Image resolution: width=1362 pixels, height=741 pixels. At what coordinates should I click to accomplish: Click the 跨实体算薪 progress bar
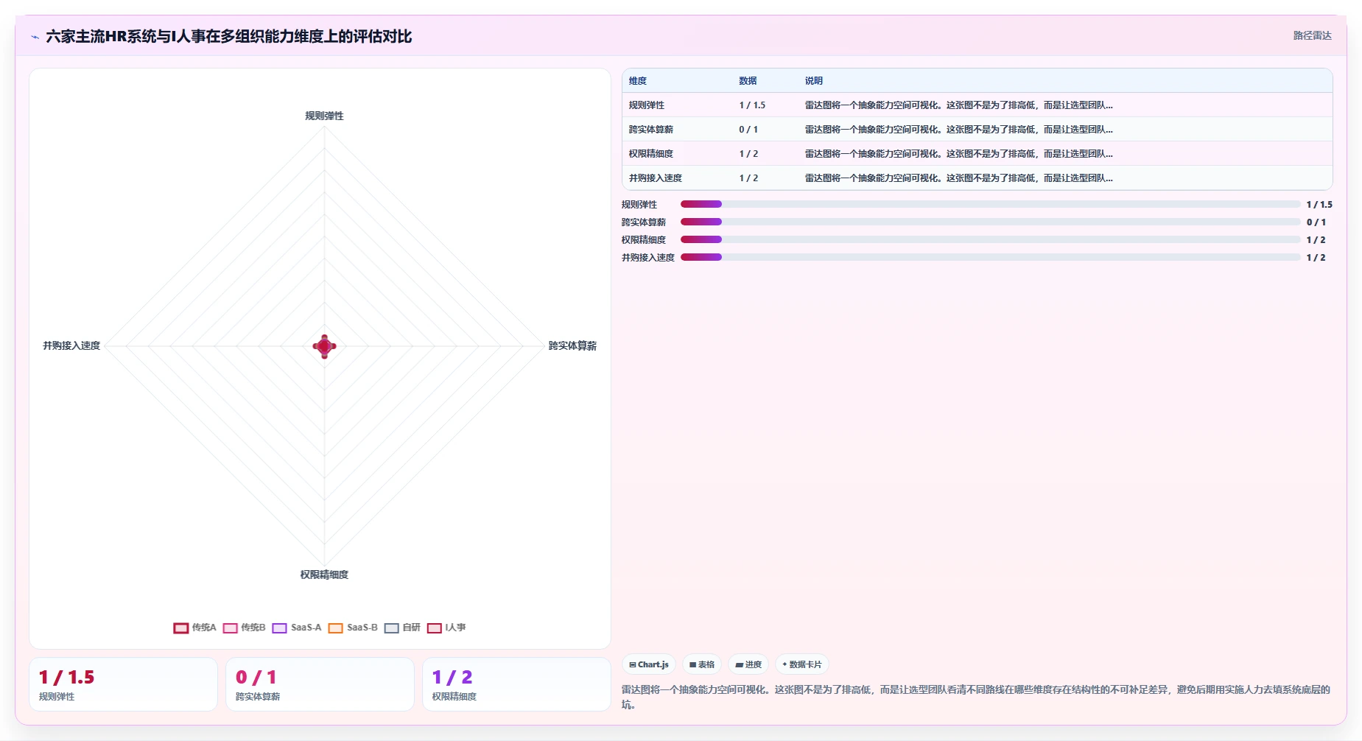pyautogui.click(x=991, y=222)
